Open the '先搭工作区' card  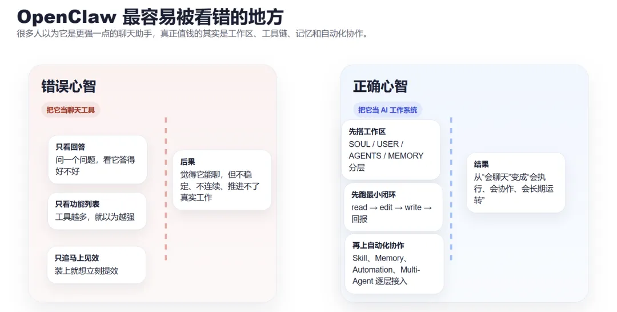click(391, 150)
